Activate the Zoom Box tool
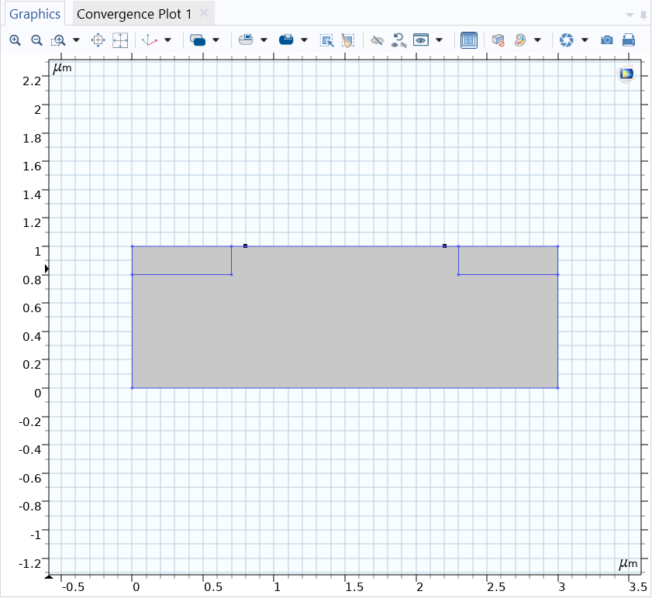 pyautogui.click(x=59, y=40)
